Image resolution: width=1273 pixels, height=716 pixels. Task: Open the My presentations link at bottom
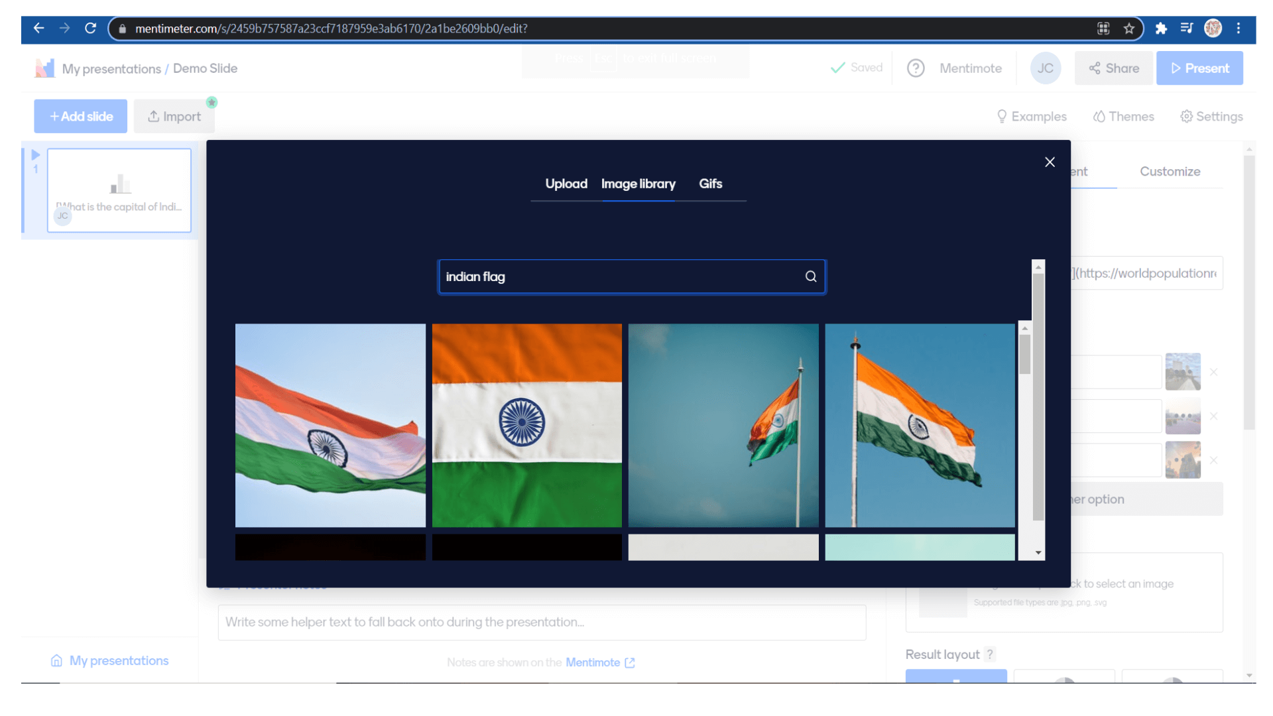tap(119, 661)
